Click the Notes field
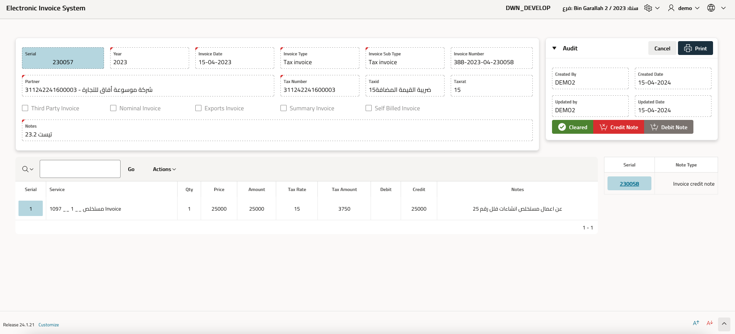The image size is (735, 334). (x=277, y=130)
